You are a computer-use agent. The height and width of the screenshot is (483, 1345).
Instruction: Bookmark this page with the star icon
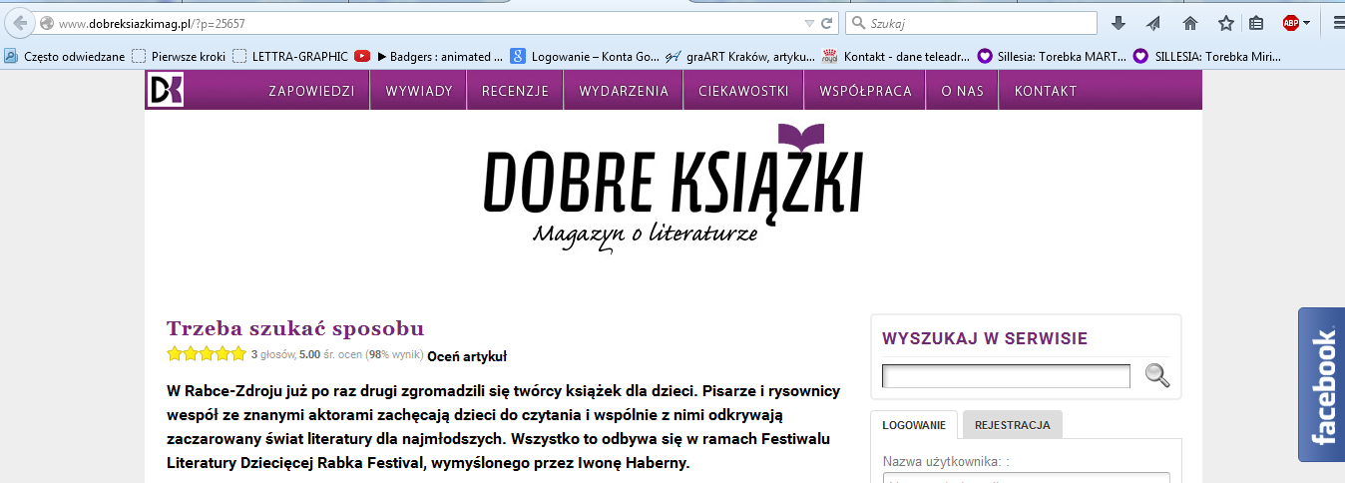click(x=1226, y=23)
